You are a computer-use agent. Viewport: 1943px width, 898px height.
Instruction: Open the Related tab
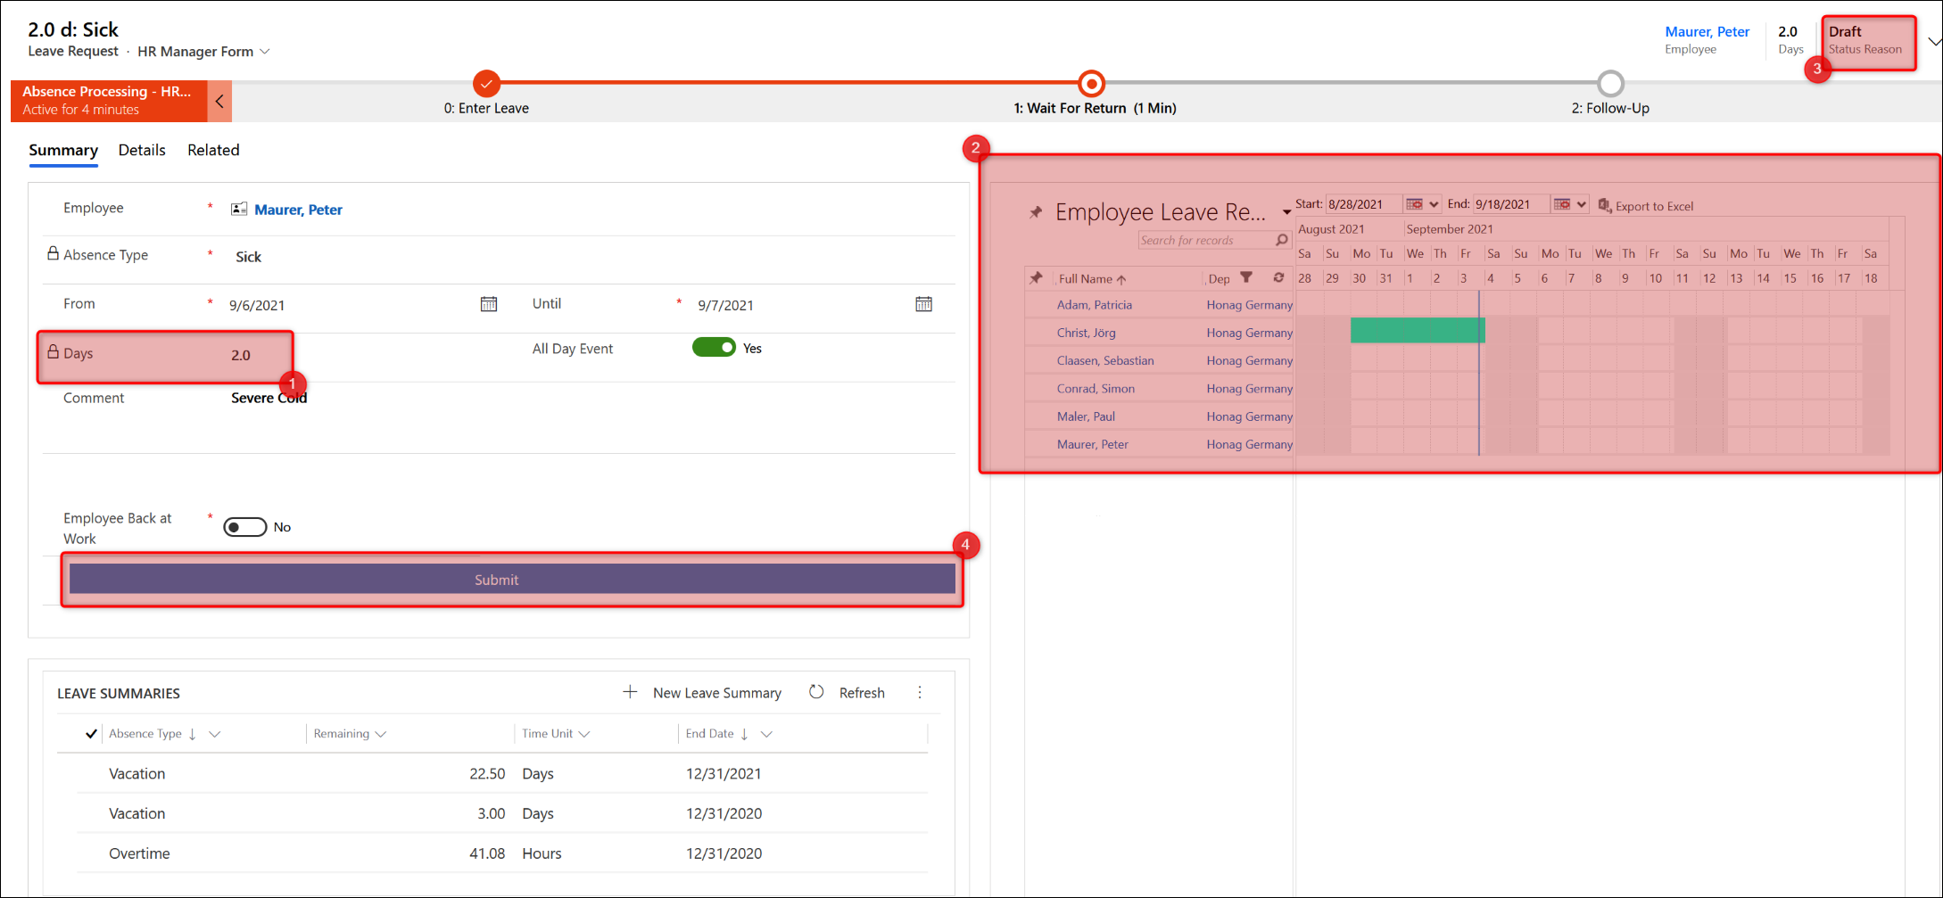pos(213,150)
